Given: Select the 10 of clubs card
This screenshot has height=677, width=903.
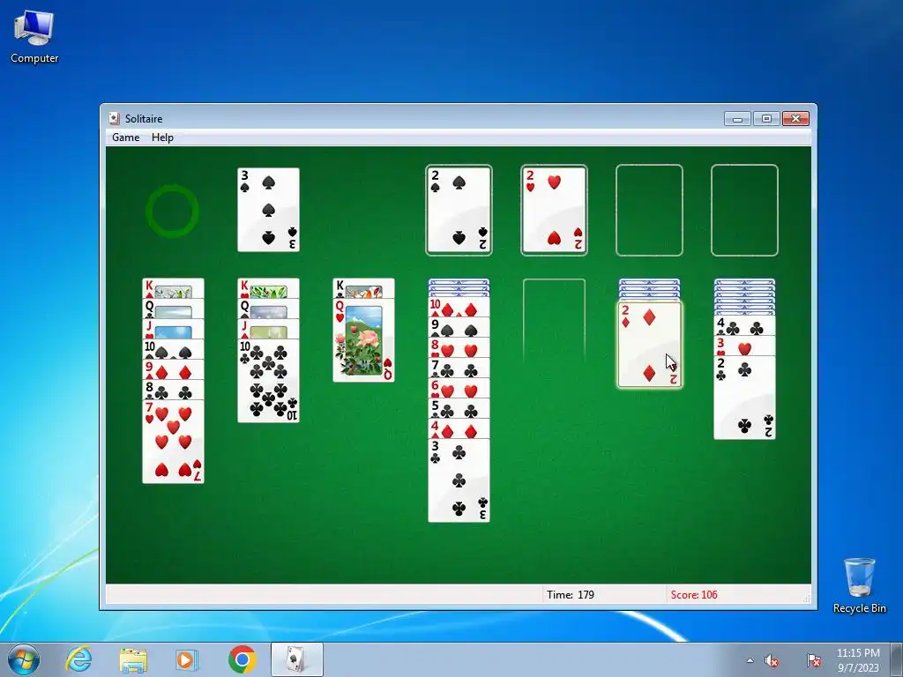Looking at the screenshot, I should pos(268,381).
